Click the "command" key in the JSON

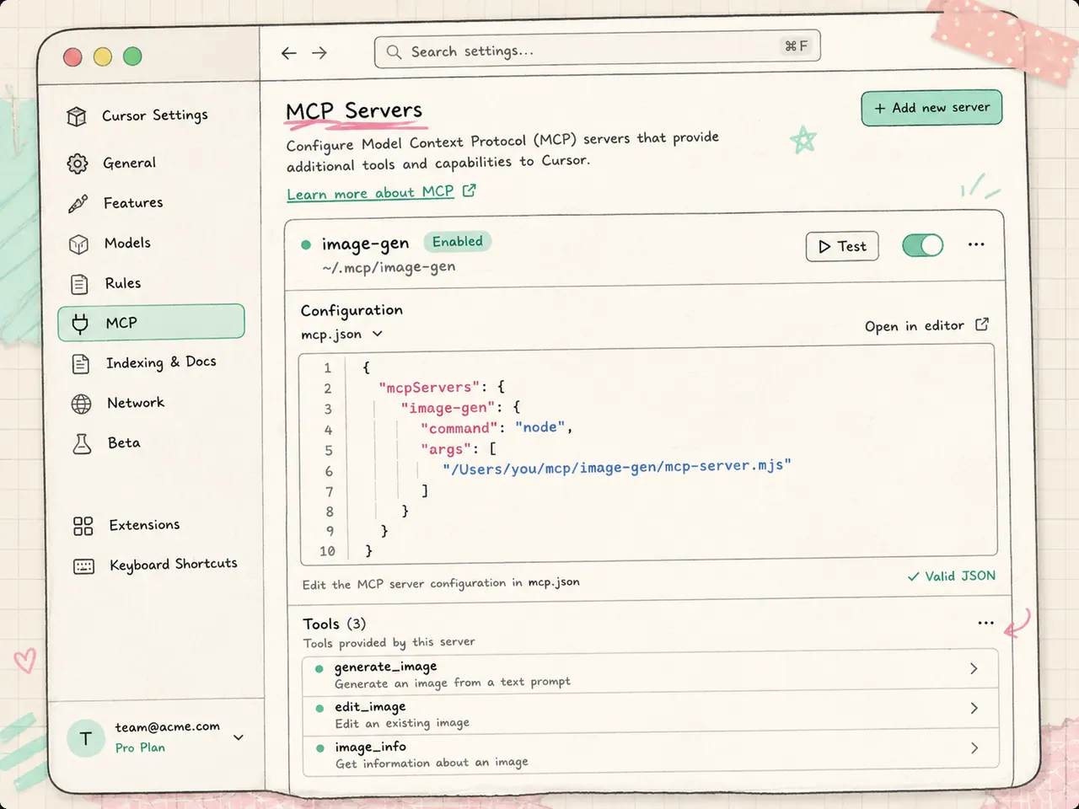pyautogui.click(x=459, y=429)
